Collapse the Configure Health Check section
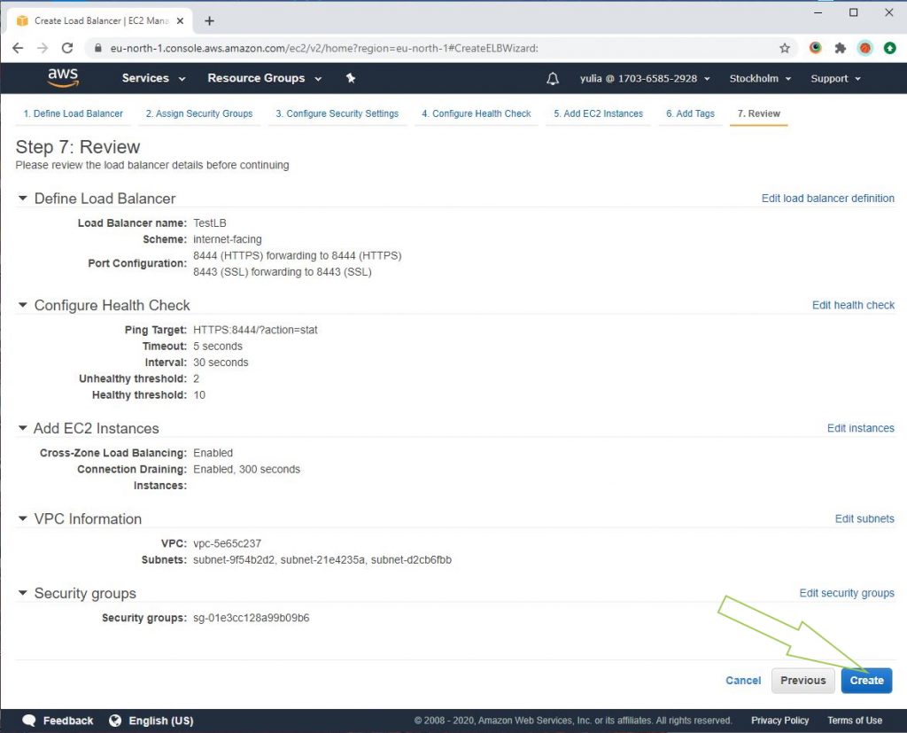The height and width of the screenshot is (733, 907). click(x=22, y=305)
